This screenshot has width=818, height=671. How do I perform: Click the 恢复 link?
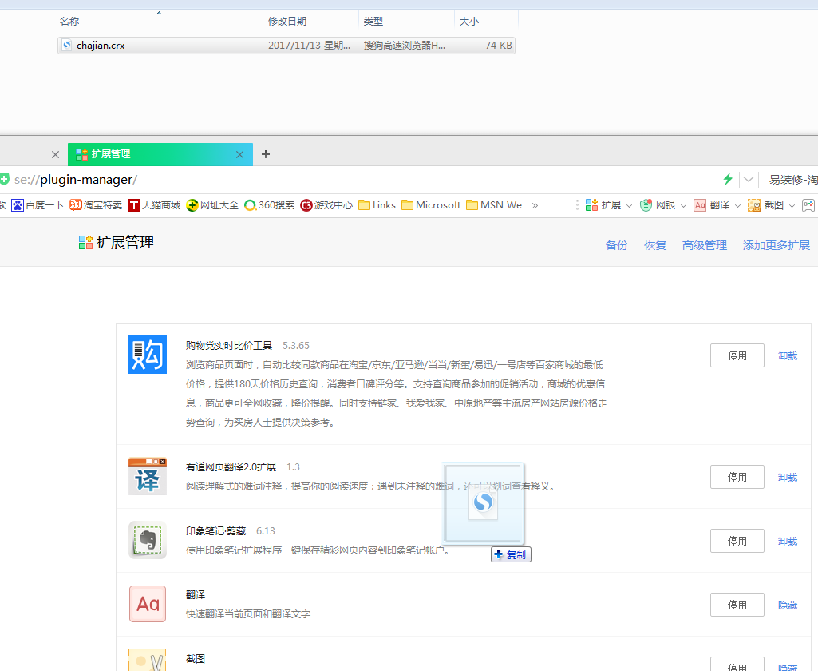coord(655,245)
